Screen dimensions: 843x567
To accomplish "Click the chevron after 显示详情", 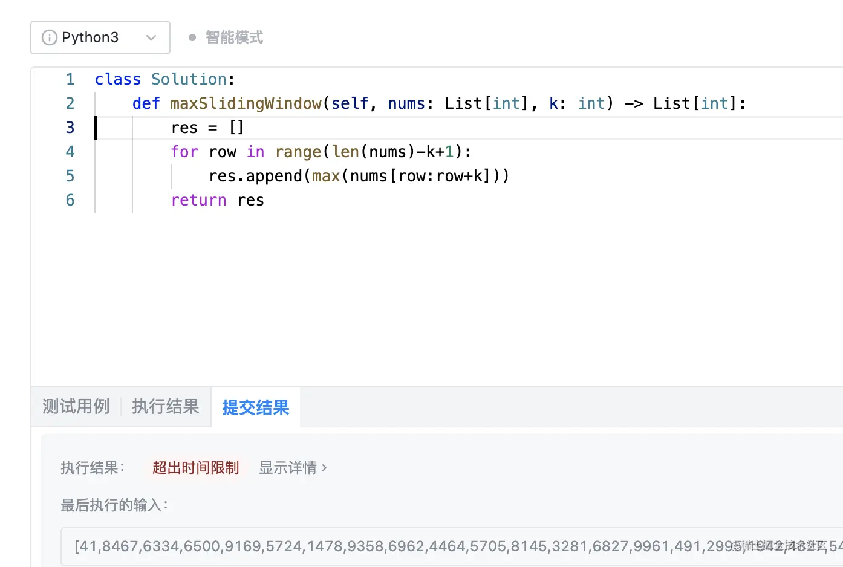I will click(x=324, y=467).
